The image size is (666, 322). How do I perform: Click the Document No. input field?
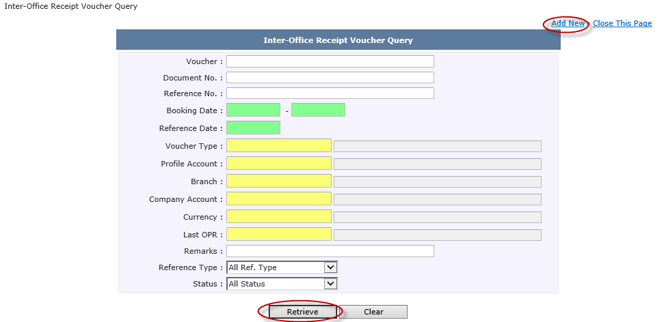(x=330, y=78)
